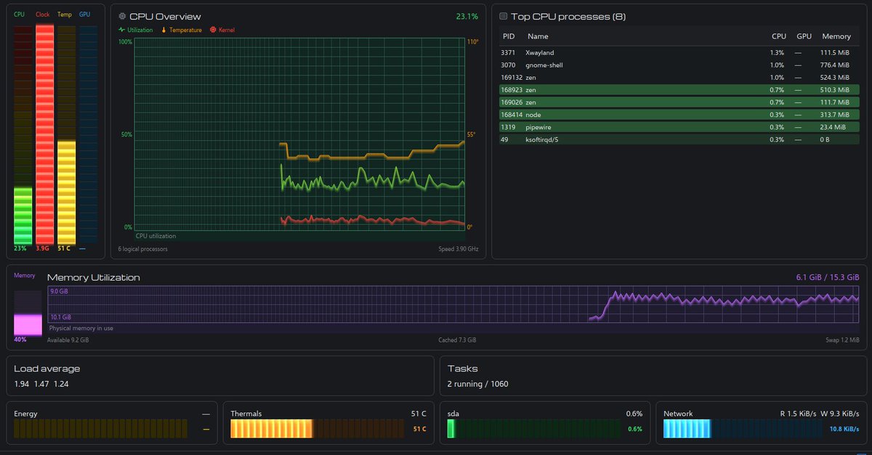Select the zen process with PID 169026

pos(679,102)
